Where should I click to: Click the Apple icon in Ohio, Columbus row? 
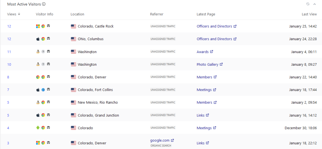(38, 39)
